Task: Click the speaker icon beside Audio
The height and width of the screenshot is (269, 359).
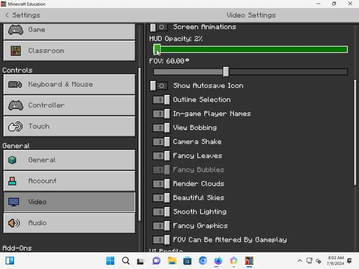Action: click(x=14, y=223)
